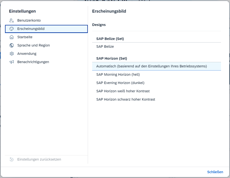The width and height of the screenshot is (230, 178).
Task: Go to the Startseite settings section
Action: tap(25, 37)
